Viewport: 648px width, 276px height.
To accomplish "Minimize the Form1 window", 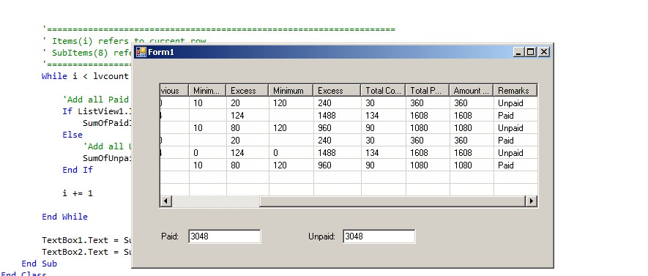I will pos(518,52).
